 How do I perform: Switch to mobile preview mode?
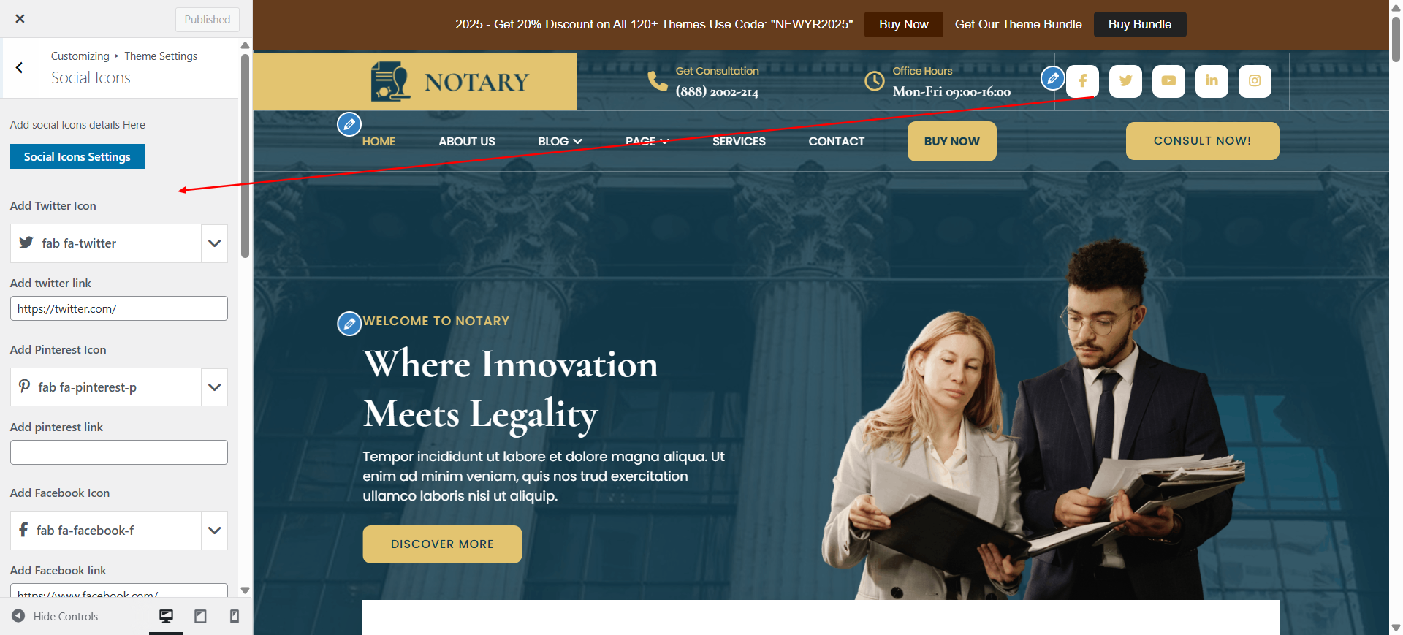click(235, 616)
